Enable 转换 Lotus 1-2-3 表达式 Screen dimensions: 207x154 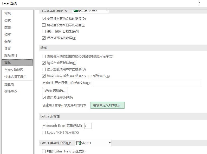[x=44, y=151]
